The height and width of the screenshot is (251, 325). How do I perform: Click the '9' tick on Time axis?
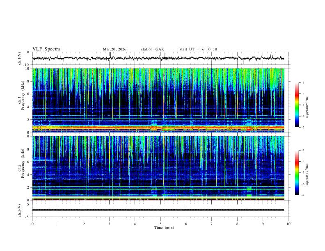(x=263, y=224)
